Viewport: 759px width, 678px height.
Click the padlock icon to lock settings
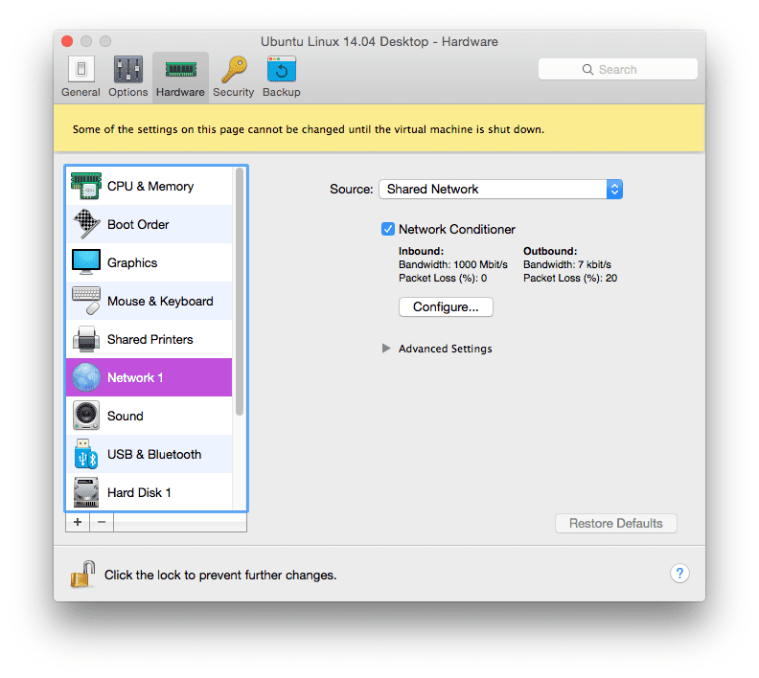coord(82,574)
